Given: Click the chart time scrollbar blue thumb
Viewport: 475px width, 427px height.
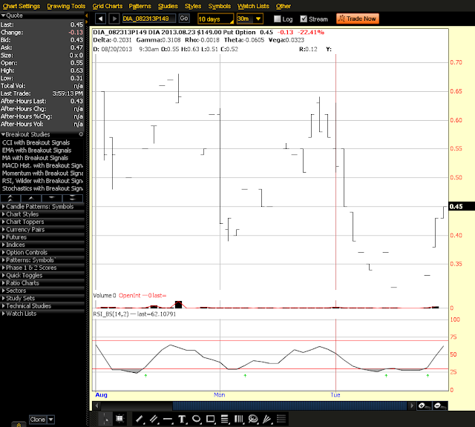Looking at the screenshot, I should pyautogui.click(x=289, y=406).
